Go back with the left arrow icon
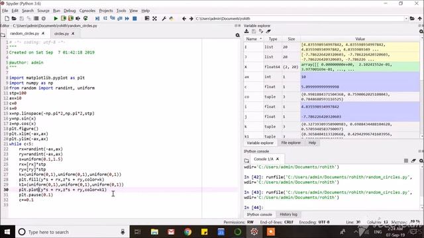This screenshot has height=238, width=424. pos(184,19)
